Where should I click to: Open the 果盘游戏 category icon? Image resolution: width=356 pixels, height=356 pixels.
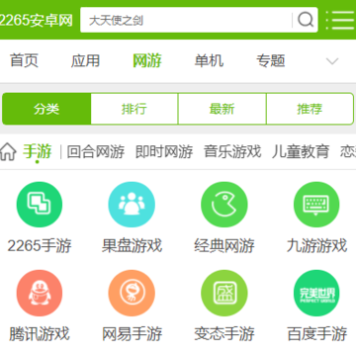[x=132, y=205]
